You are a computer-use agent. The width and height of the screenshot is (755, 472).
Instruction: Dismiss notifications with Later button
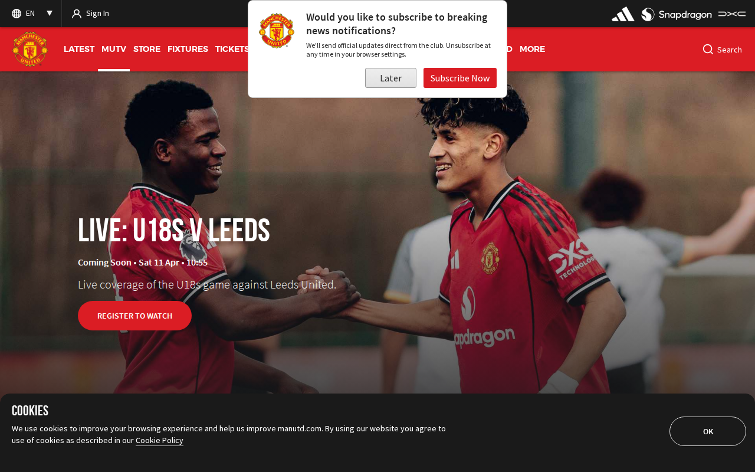coord(390,78)
